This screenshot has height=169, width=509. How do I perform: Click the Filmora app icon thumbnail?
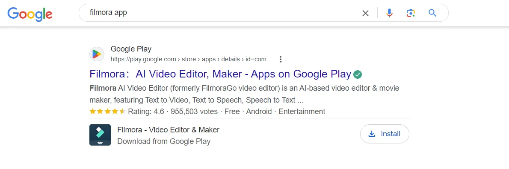coord(100,135)
